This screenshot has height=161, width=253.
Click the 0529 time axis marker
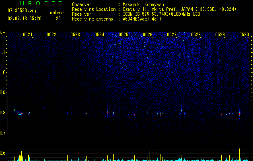point(220,35)
